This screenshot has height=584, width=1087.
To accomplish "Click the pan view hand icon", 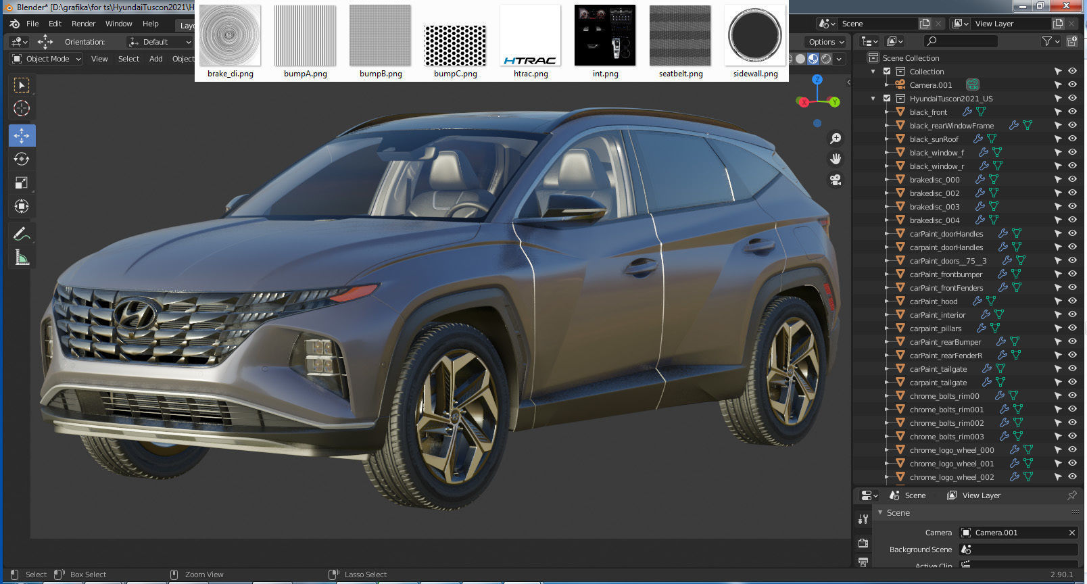I will point(836,159).
